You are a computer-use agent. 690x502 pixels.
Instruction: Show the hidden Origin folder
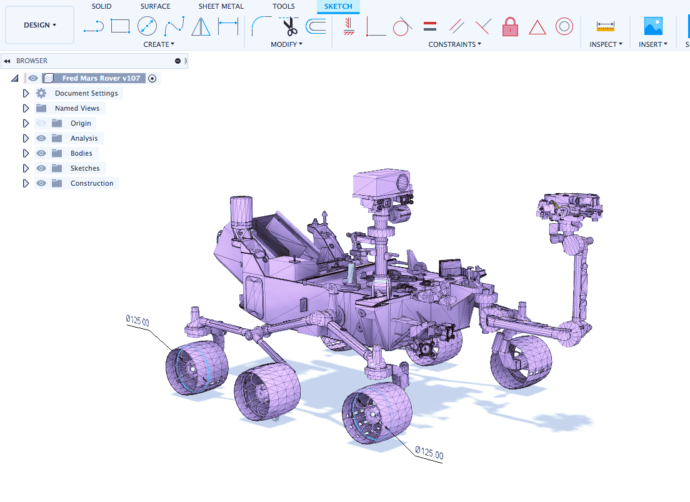tap(41, 123)
